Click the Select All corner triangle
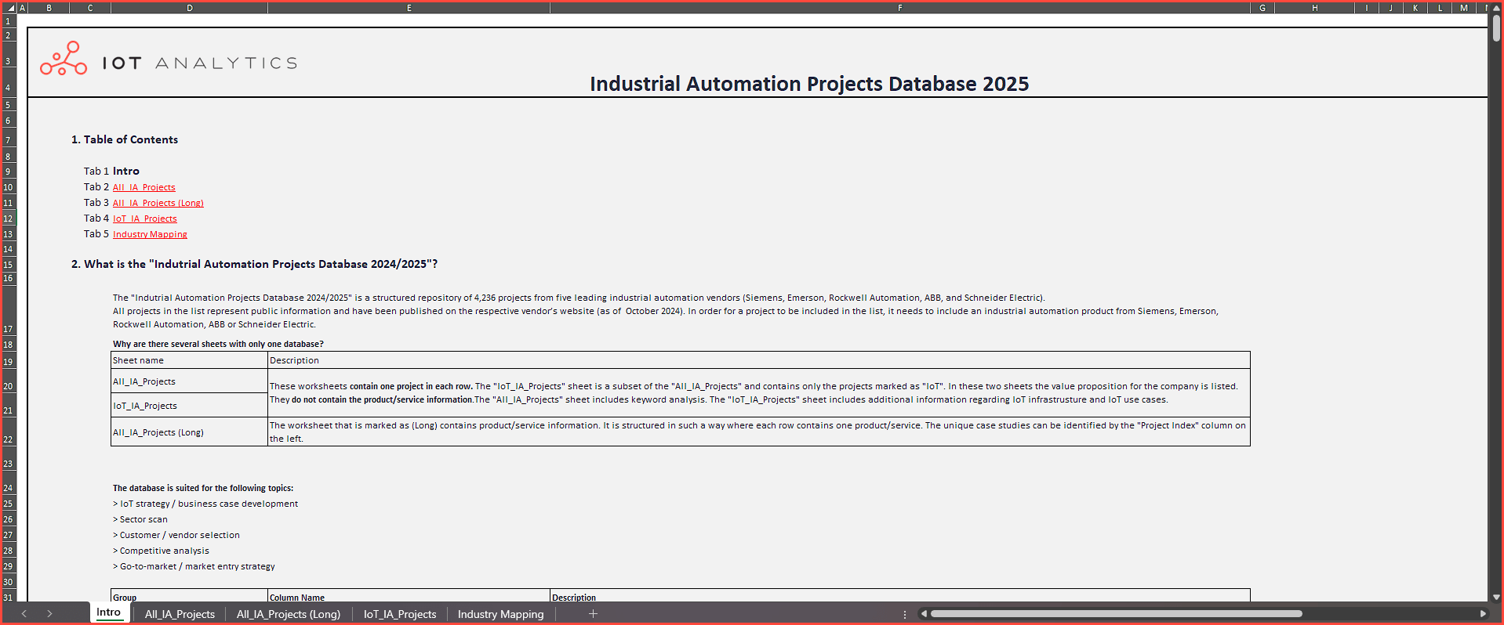 pyautogui.click(x=10, y=8)
